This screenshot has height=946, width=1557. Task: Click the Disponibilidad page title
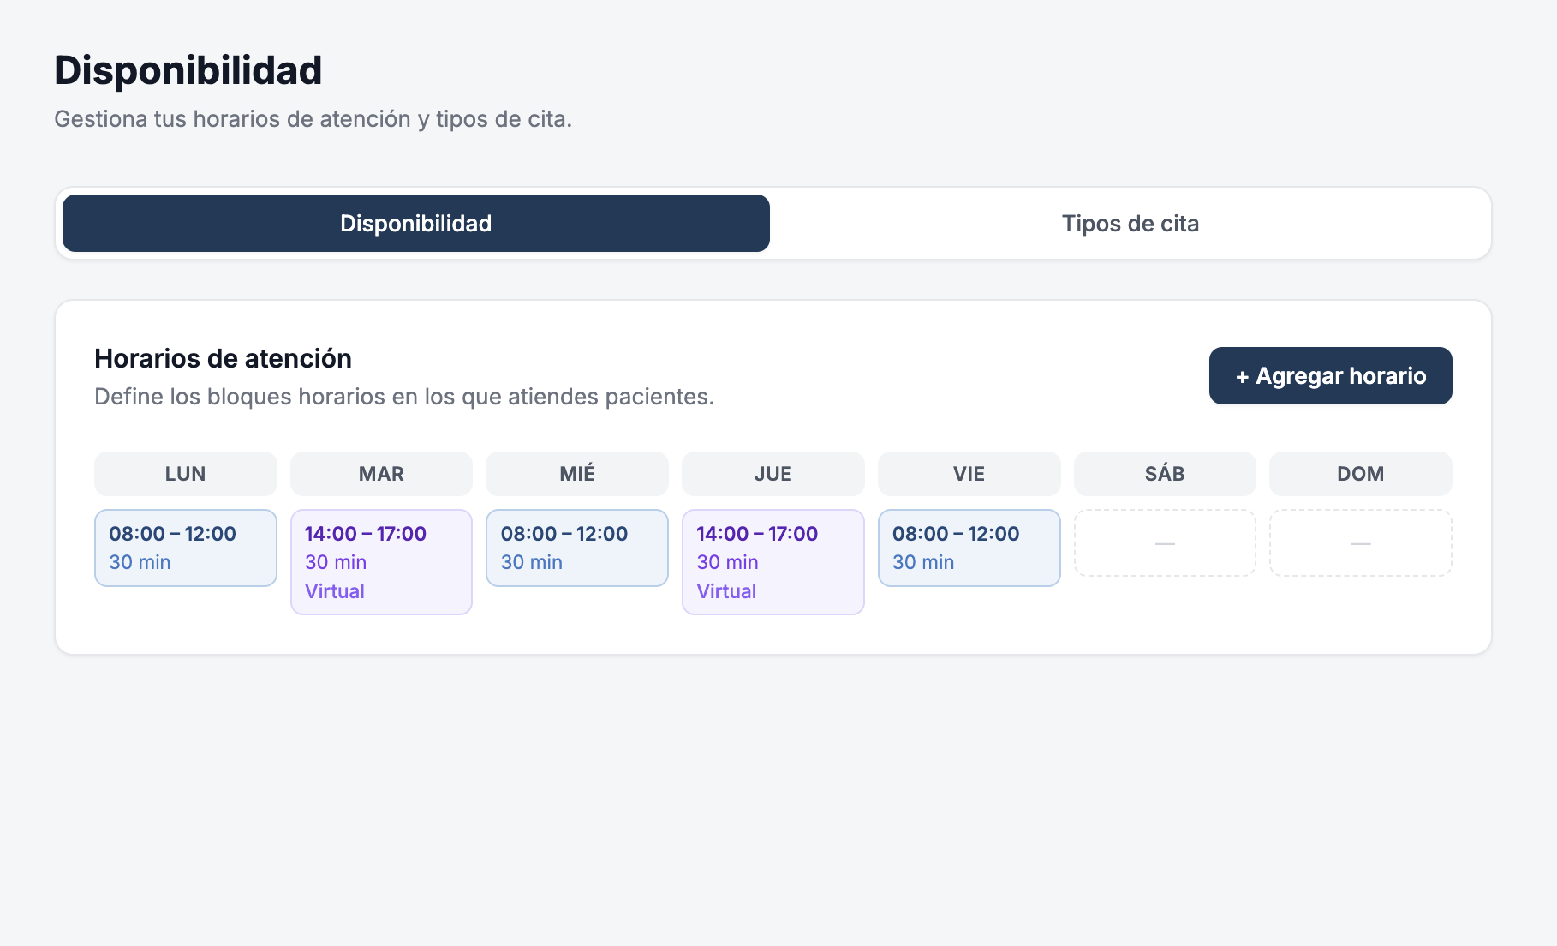pyautogui.click(x=188, y=70)
